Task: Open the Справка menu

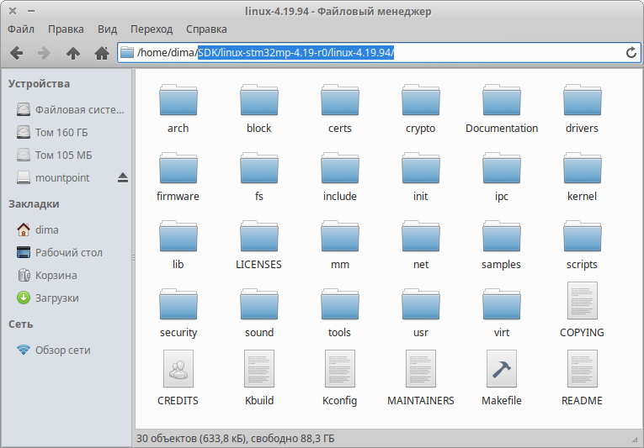Action: pyautogui.click(x=206, y=29)
